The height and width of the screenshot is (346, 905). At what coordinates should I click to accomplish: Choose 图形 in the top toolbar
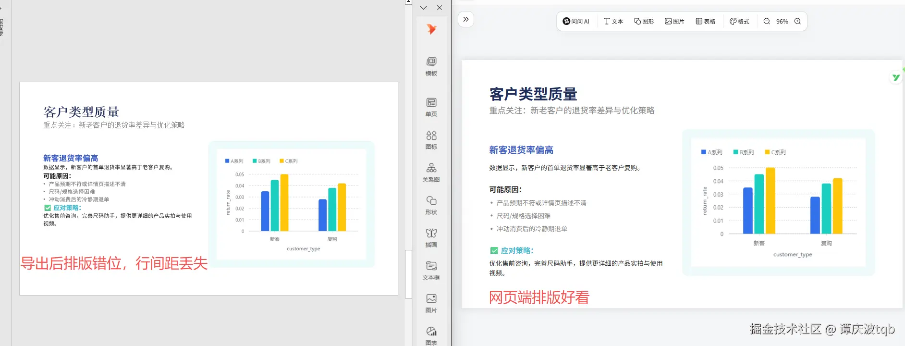pyautogui.click(x=644, y=21)
